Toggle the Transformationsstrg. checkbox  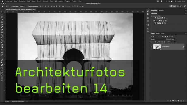tap(27, 6)
